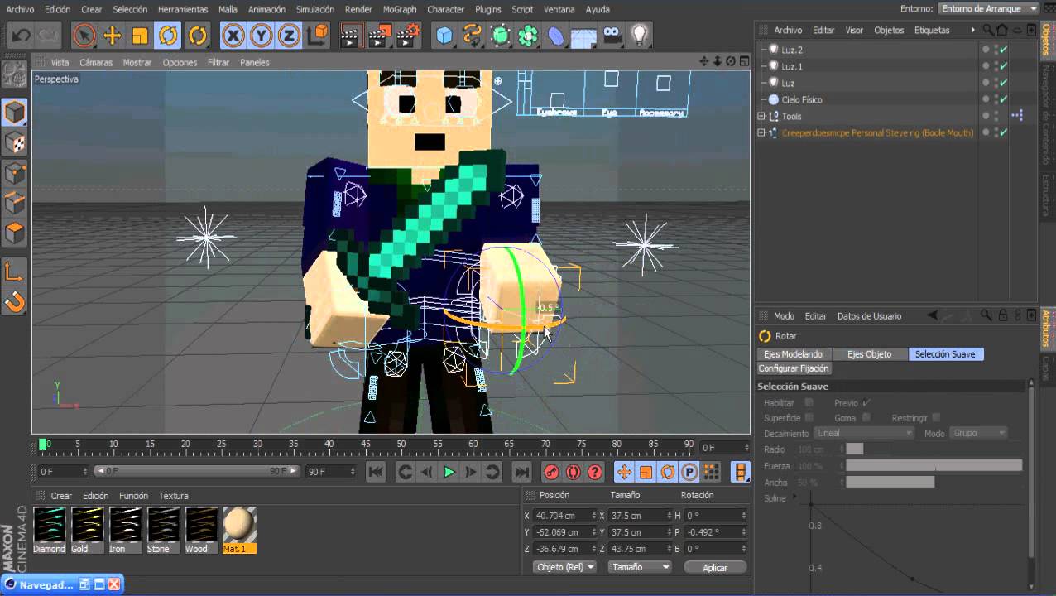Viewport: 1056px width, 596px height.
Task: Select the Move tool
Action: (x=112, y=36)
